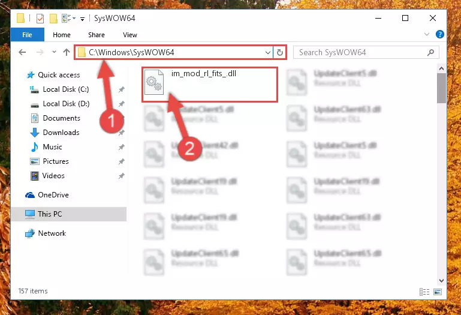Switch to Details view in status bar

[424, 292]
